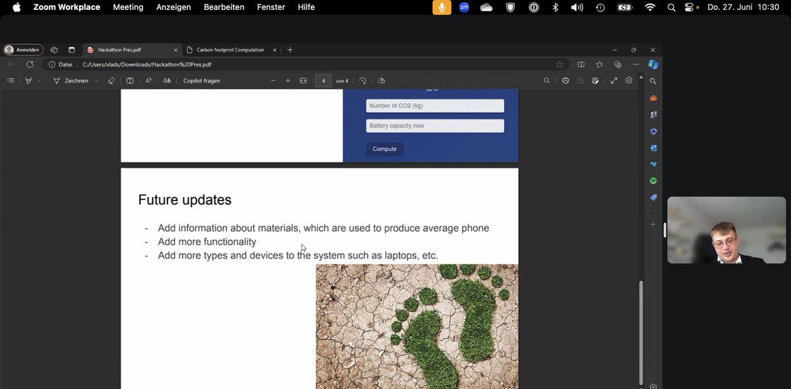
Task: Select the highlighter tool
Action: pyautogui.click(x=28, y=80)
